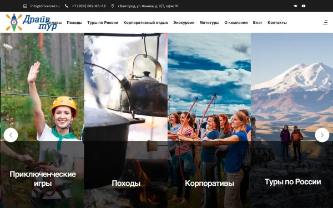Open the Приключенческие игры slide title

coord(43,179)
